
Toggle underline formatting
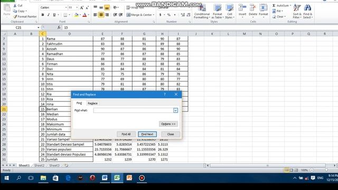pyautogui.click(x=54, y=15)
